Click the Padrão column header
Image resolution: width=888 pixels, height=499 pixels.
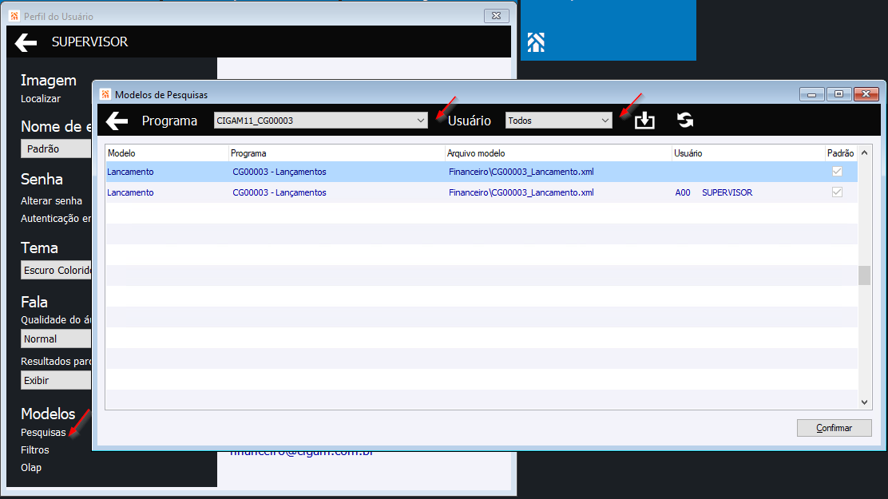point(840,153)
